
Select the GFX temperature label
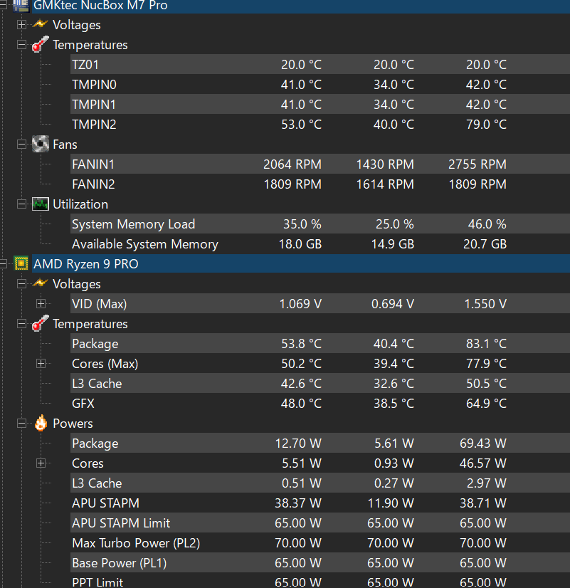[83, 404]
